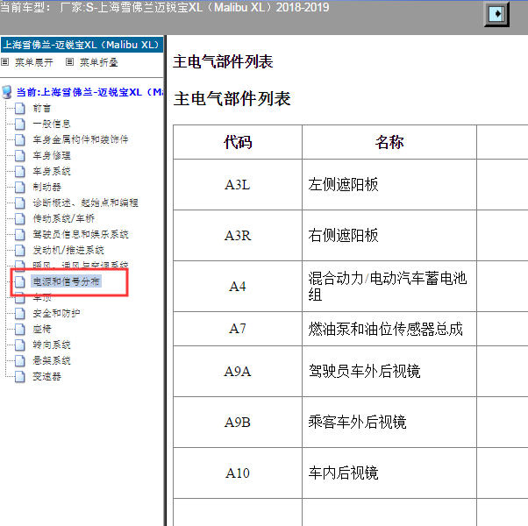Select 发动机/推进系统 in the tree
This screenshot has width=528, height=526.
tap(68, 250)
